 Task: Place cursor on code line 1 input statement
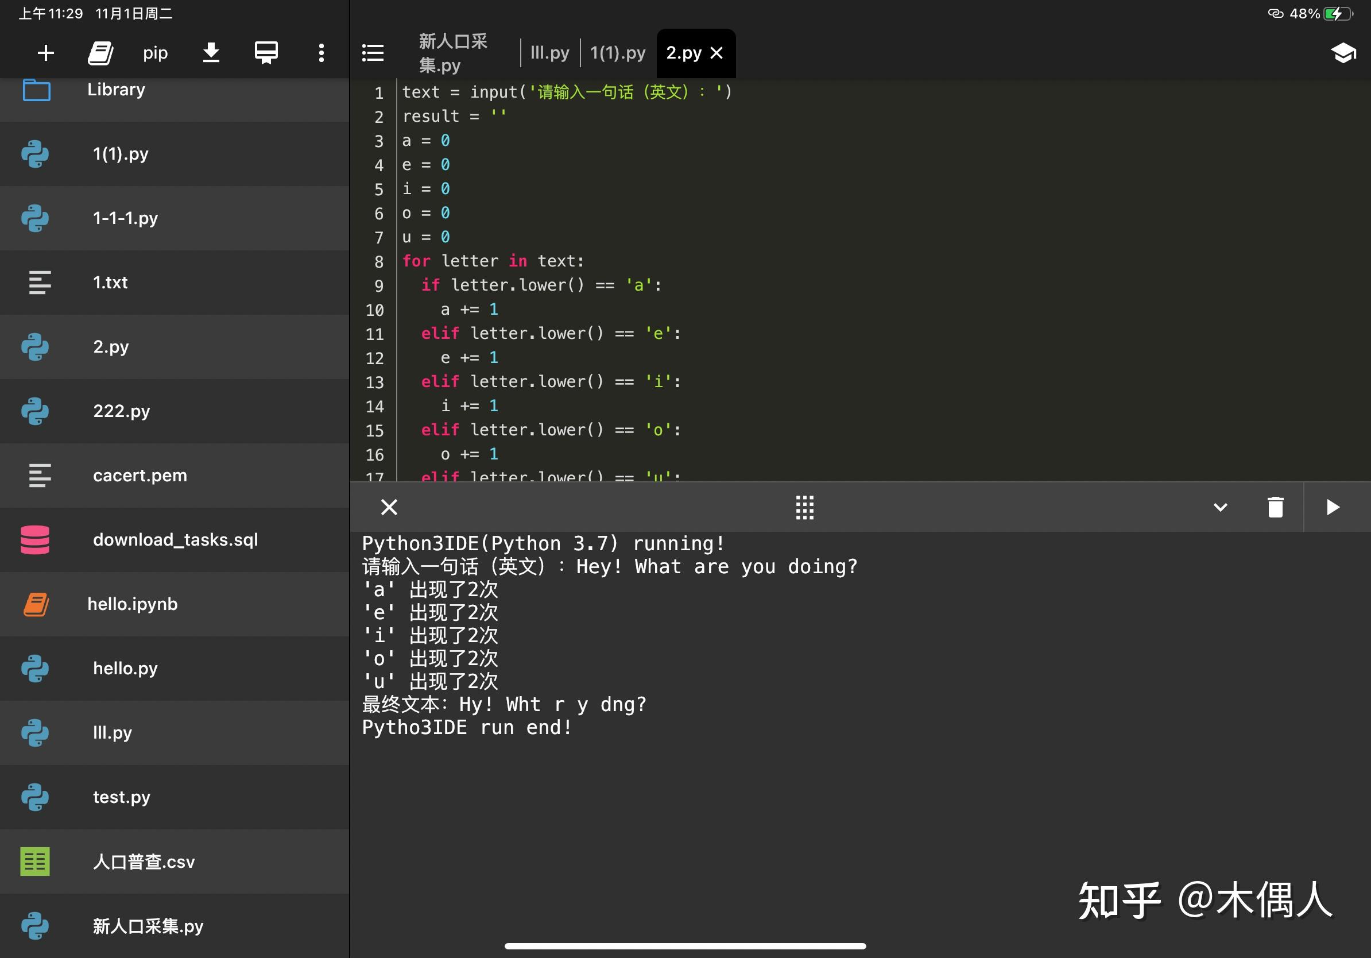[567, 92]
